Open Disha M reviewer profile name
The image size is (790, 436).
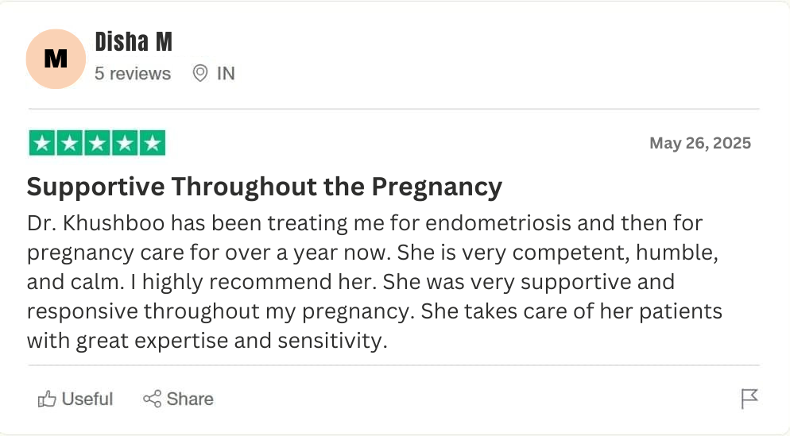point(134,41)
